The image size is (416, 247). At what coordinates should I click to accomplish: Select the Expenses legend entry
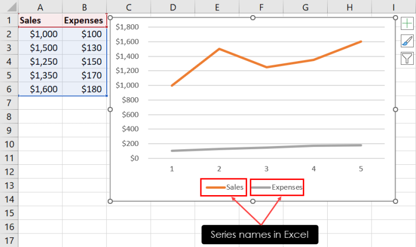point(276,188)
